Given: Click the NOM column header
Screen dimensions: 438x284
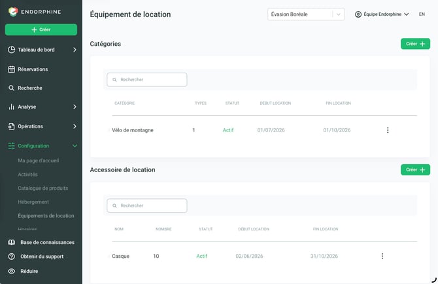Looking at the screenshot, I should tap(119, 229).
